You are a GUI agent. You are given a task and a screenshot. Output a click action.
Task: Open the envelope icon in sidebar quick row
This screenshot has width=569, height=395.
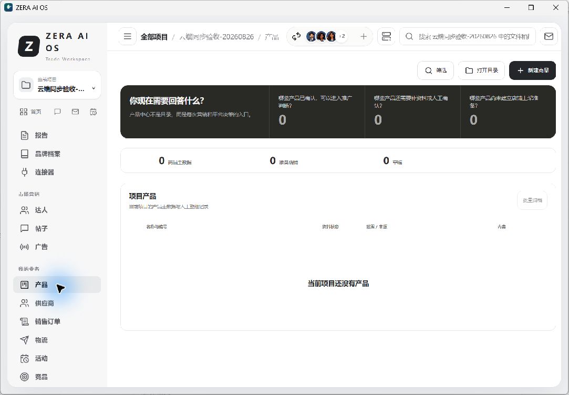pyautogui.click(x=75, y=112)
